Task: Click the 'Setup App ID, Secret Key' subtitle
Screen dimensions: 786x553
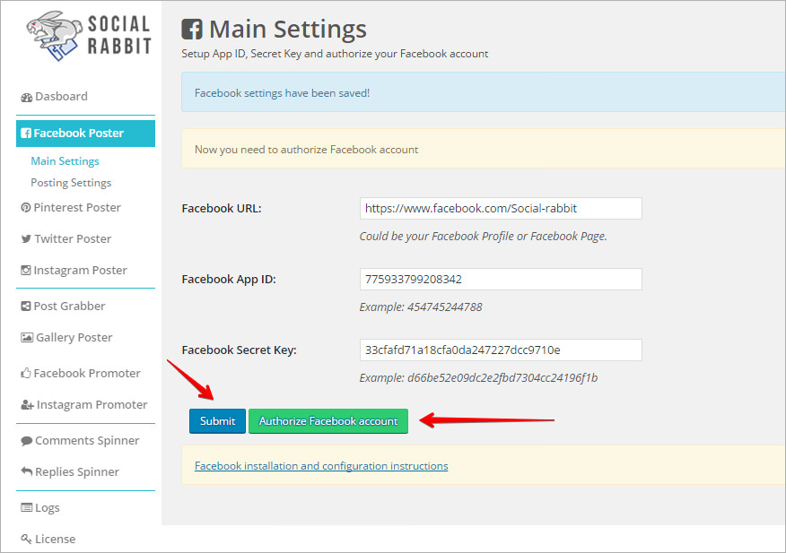Action: 335,54
